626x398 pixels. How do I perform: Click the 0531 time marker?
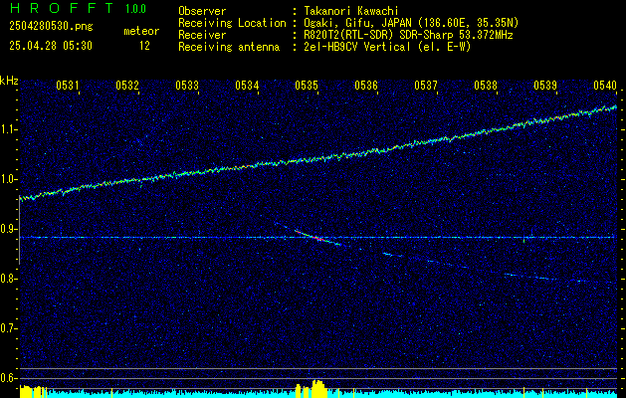coord(67,85)
